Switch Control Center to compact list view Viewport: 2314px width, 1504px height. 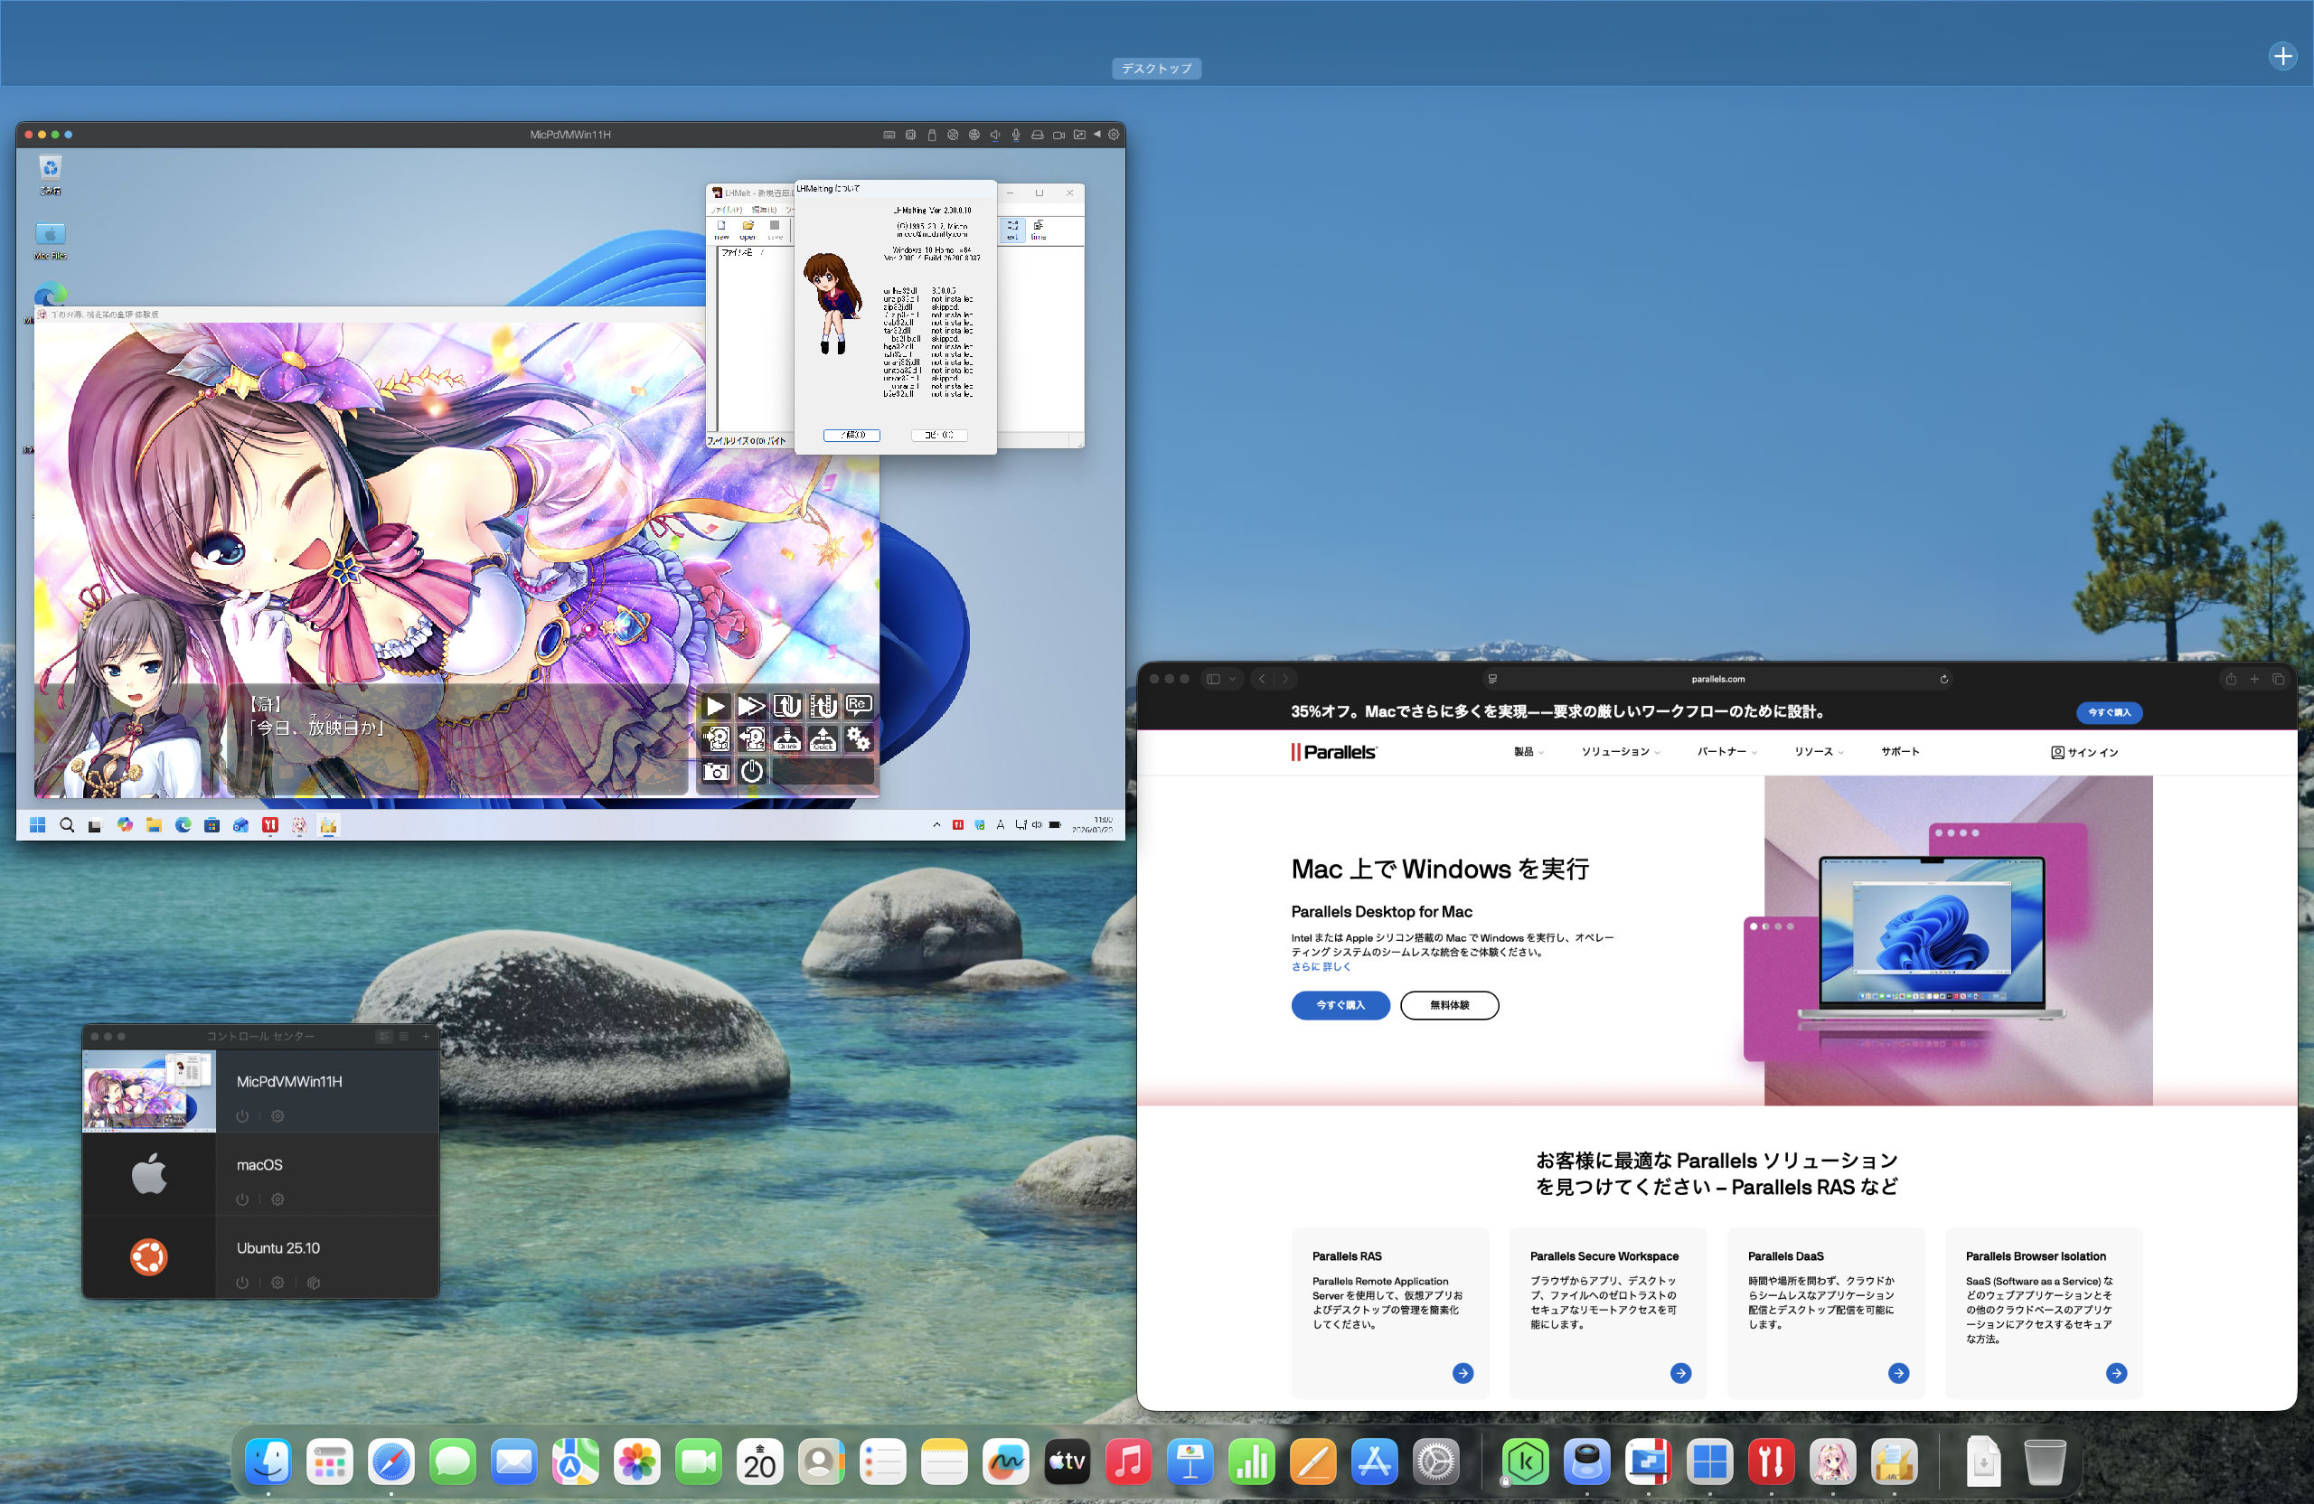[403, 1037]
